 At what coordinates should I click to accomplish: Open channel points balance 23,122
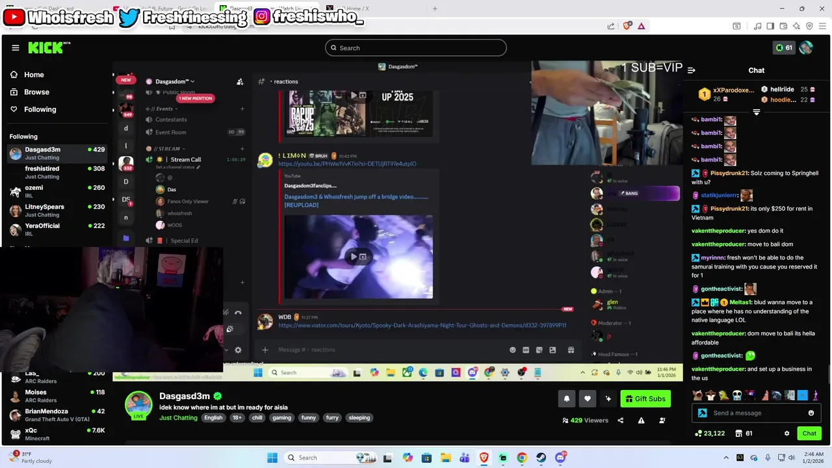(710, 434)
